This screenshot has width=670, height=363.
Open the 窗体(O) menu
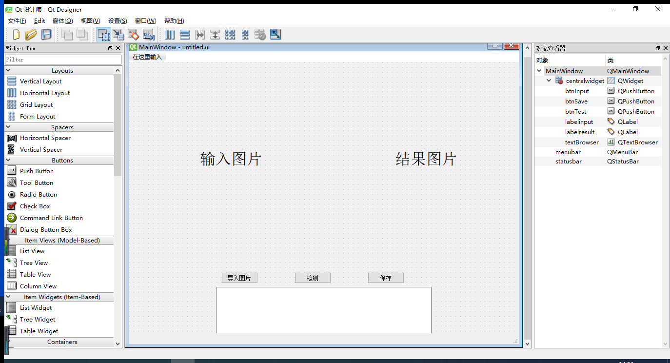tap(62, 20)
